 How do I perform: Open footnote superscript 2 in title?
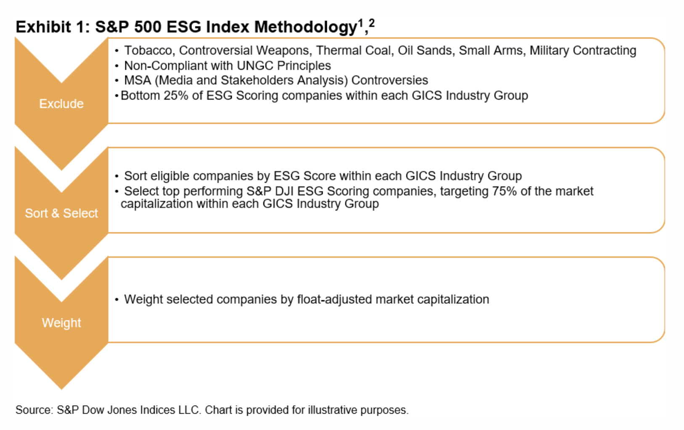pyautogui.click(x=371, y=23)
